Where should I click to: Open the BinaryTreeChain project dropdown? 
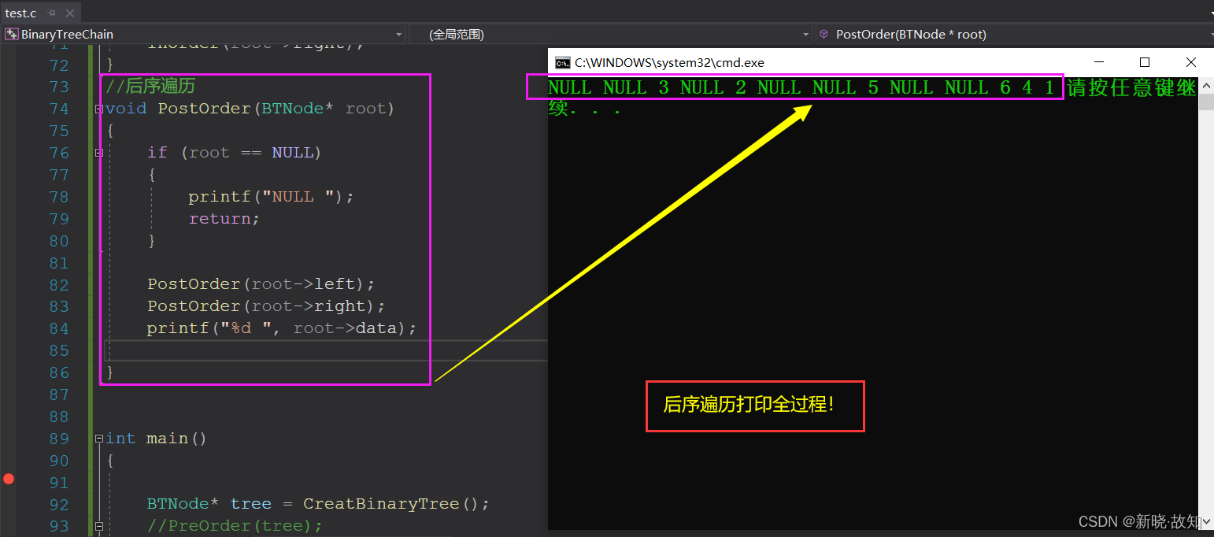[x=399, y=34]
